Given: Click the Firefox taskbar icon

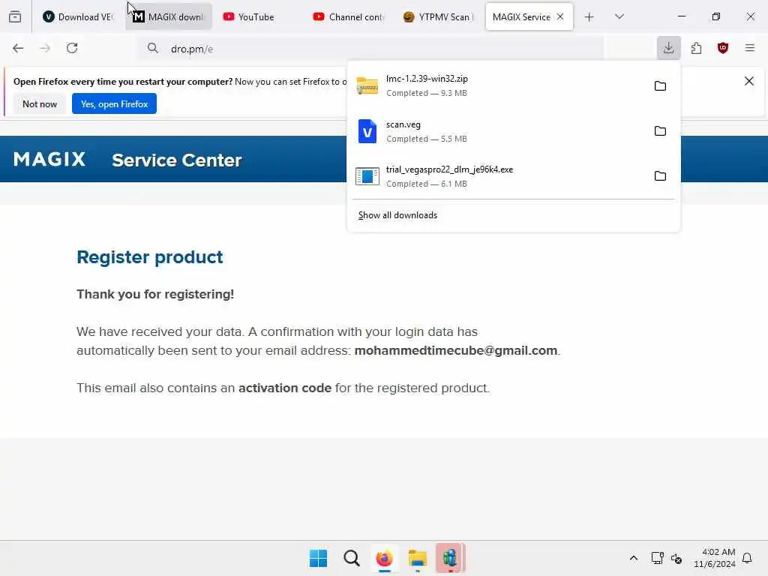Looking at the screenshot, I should pos(385,558).
